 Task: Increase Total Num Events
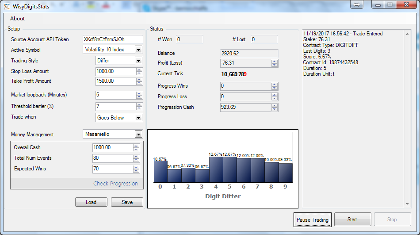136,156
